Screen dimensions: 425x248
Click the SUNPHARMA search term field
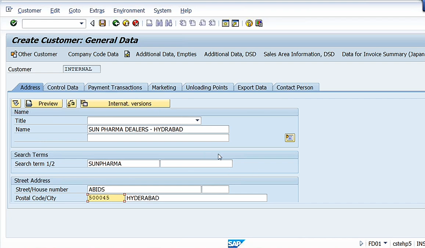[123, 164]
